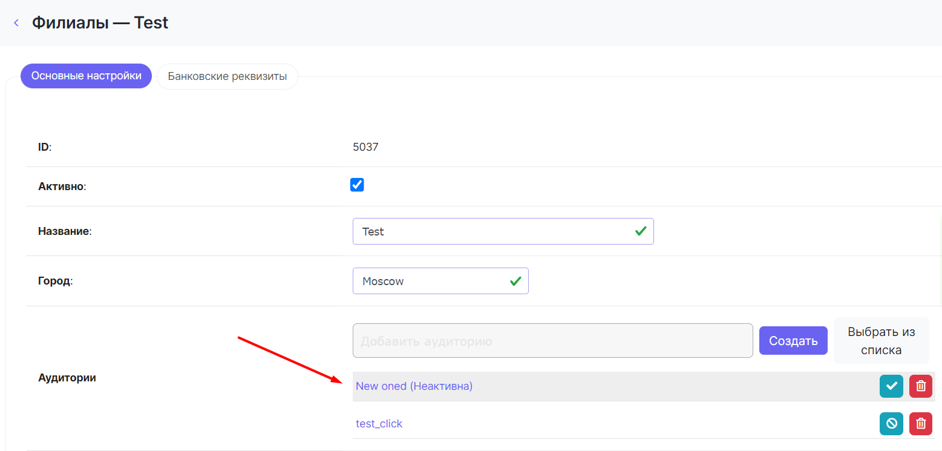Click the Филиалы — Test page title

pos(100,23)
